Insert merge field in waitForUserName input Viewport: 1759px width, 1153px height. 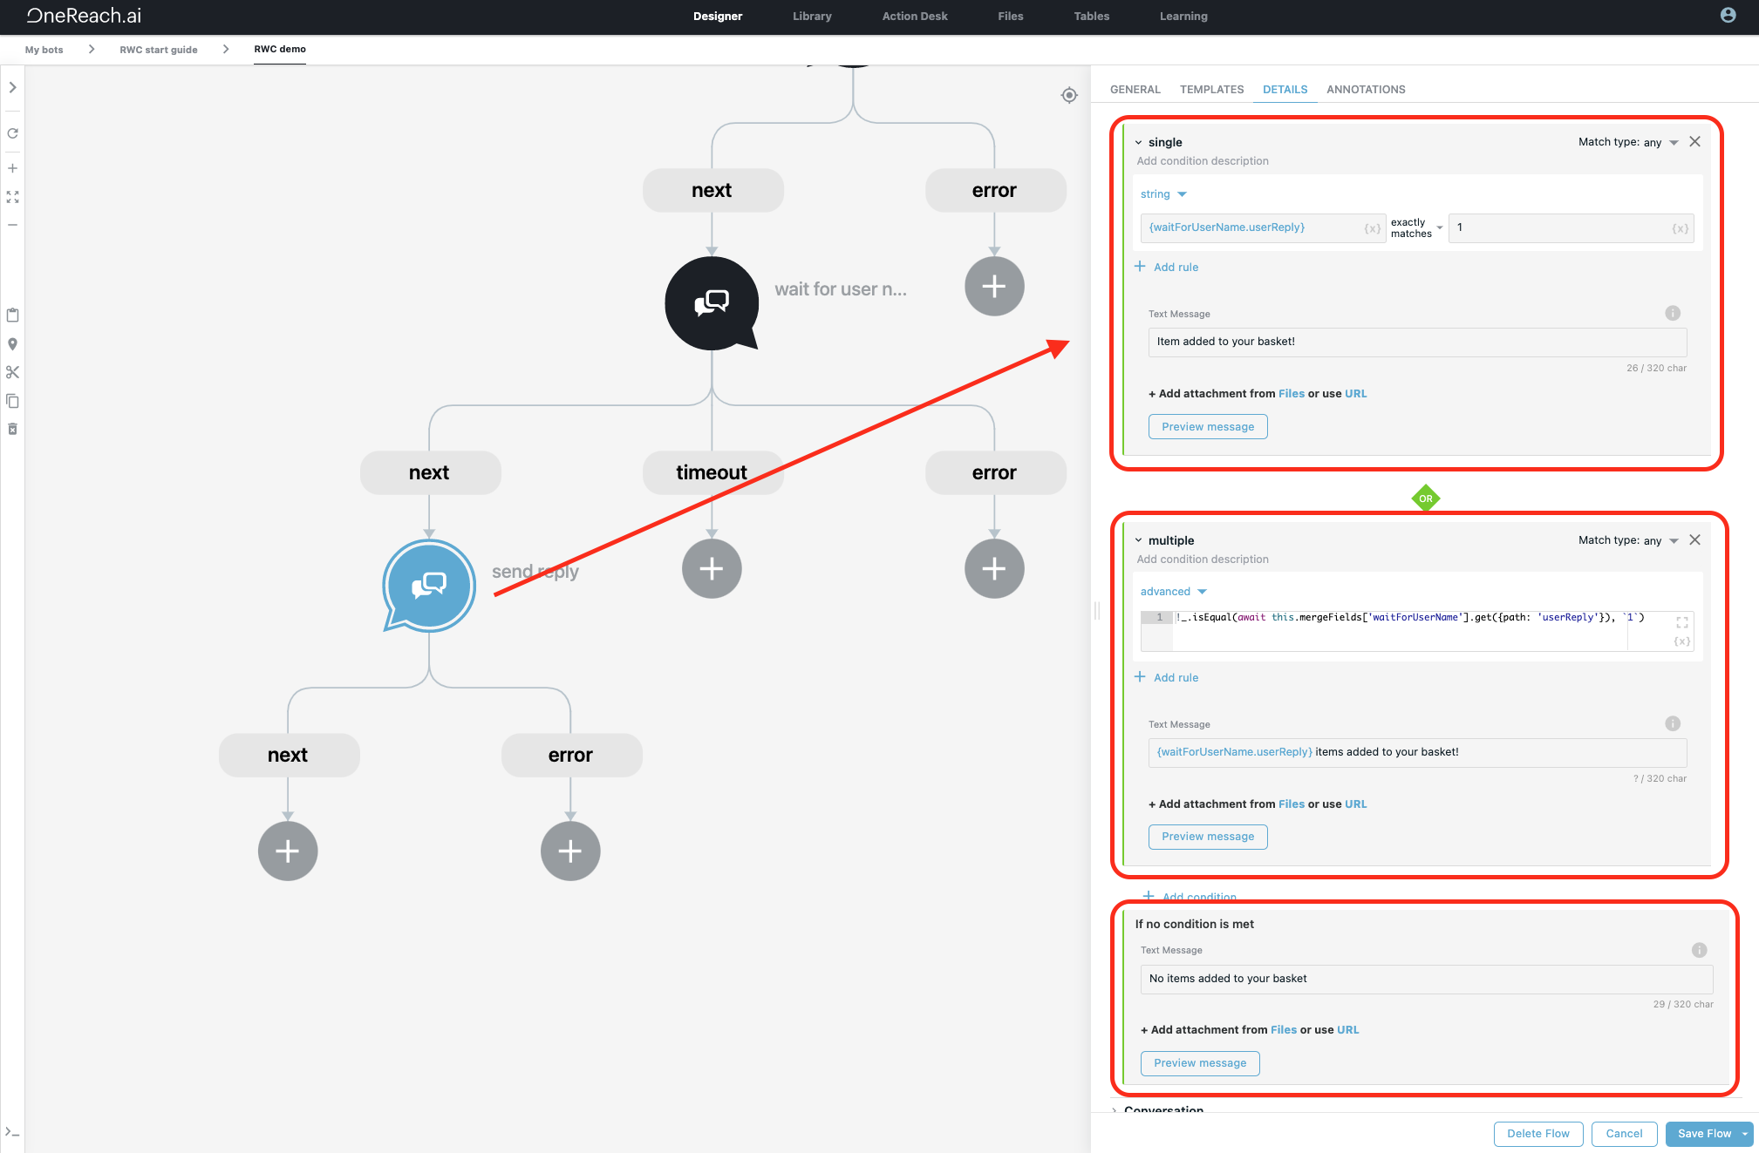coord(1373,228)
